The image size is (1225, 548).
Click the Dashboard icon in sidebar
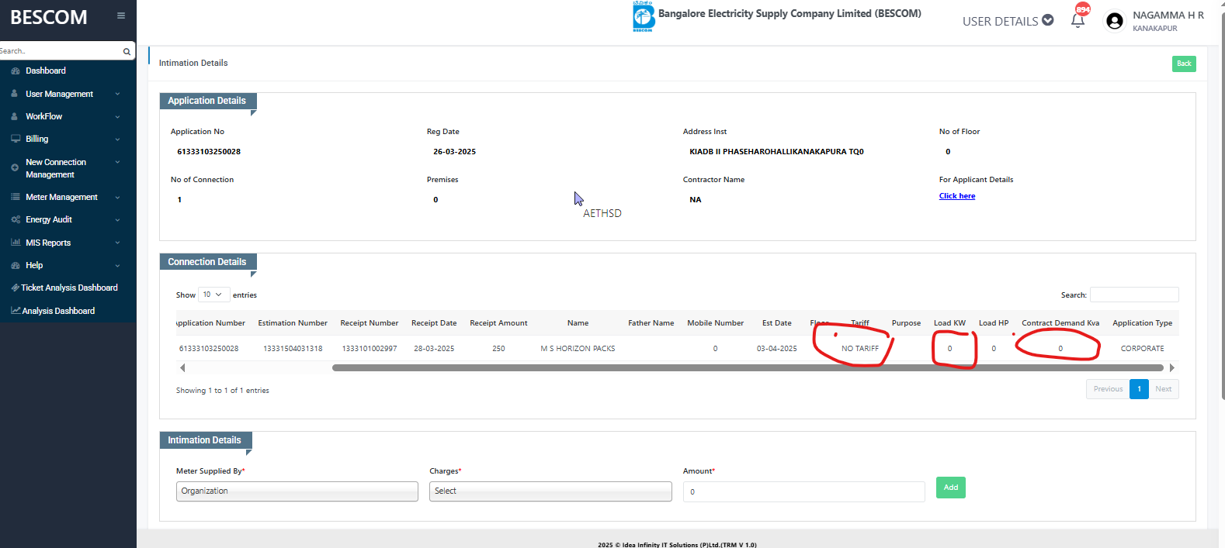[16, 71]
